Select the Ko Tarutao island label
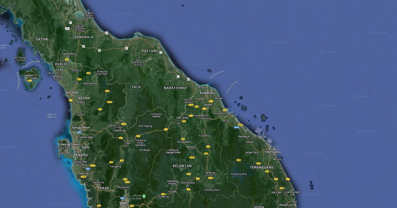 pyautogui.click(x=21, y=57)
